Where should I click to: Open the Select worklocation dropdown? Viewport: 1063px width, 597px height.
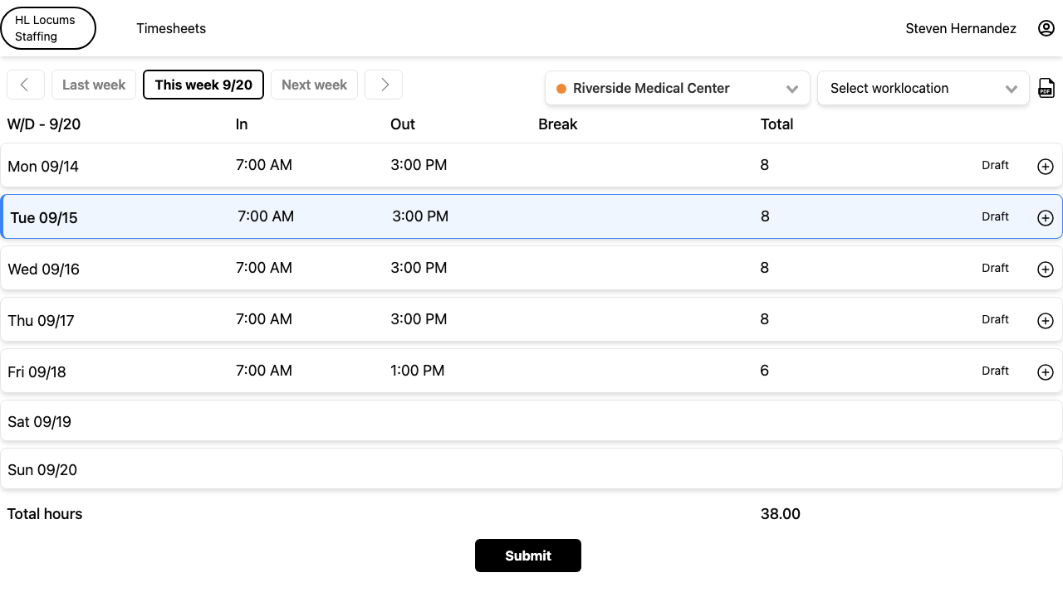coord(923,88)
